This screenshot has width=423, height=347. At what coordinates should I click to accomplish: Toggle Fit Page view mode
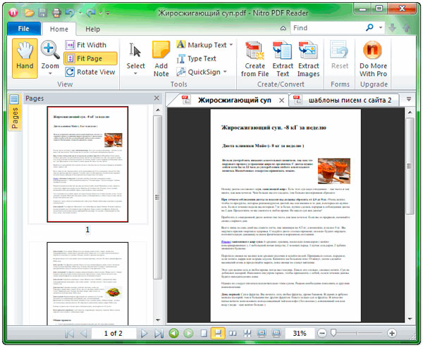90,58
